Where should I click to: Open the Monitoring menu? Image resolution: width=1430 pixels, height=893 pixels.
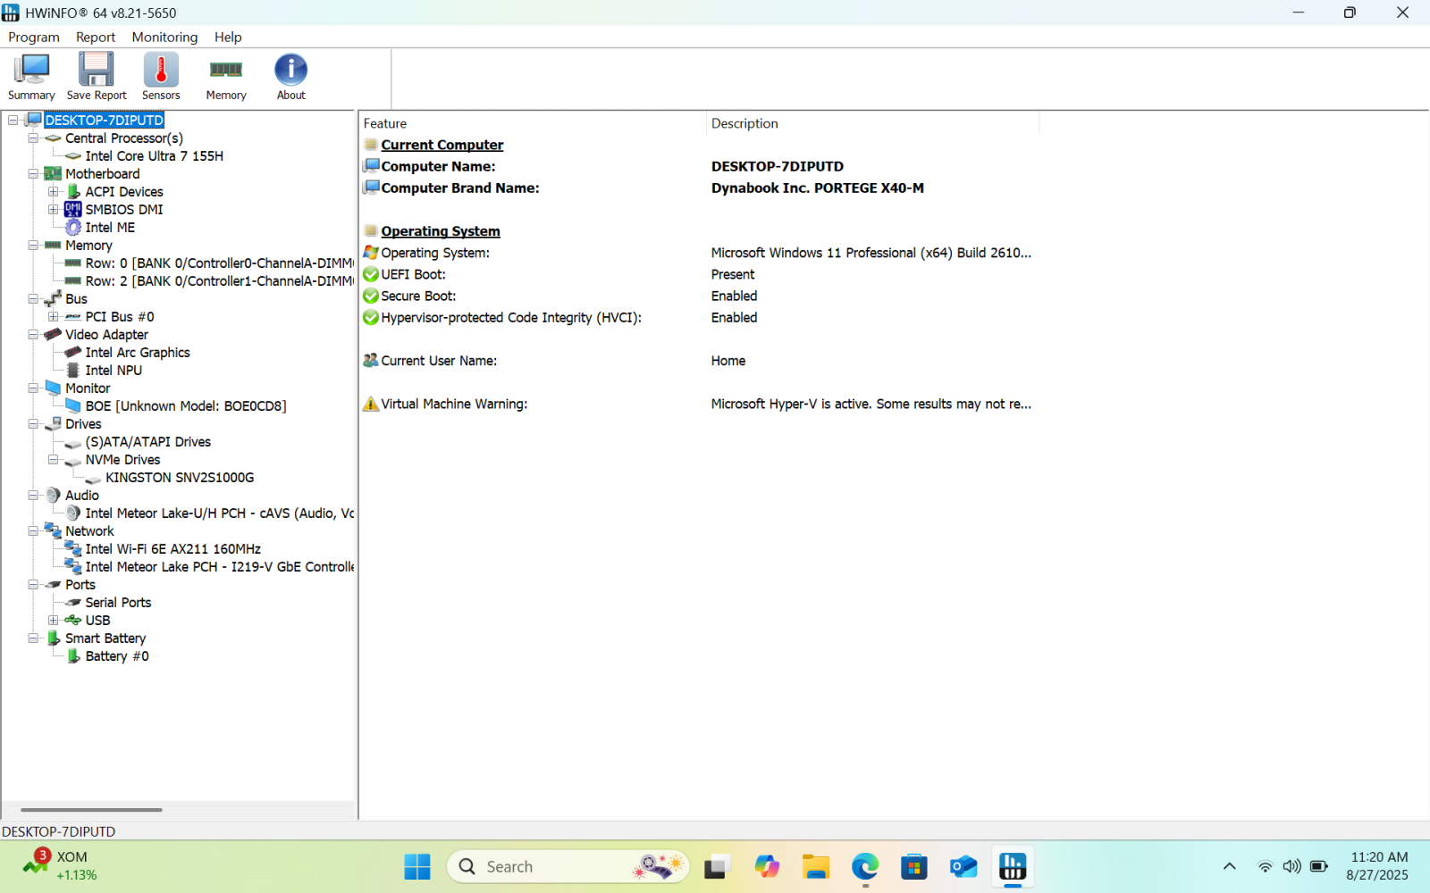[x=164, y=37]
